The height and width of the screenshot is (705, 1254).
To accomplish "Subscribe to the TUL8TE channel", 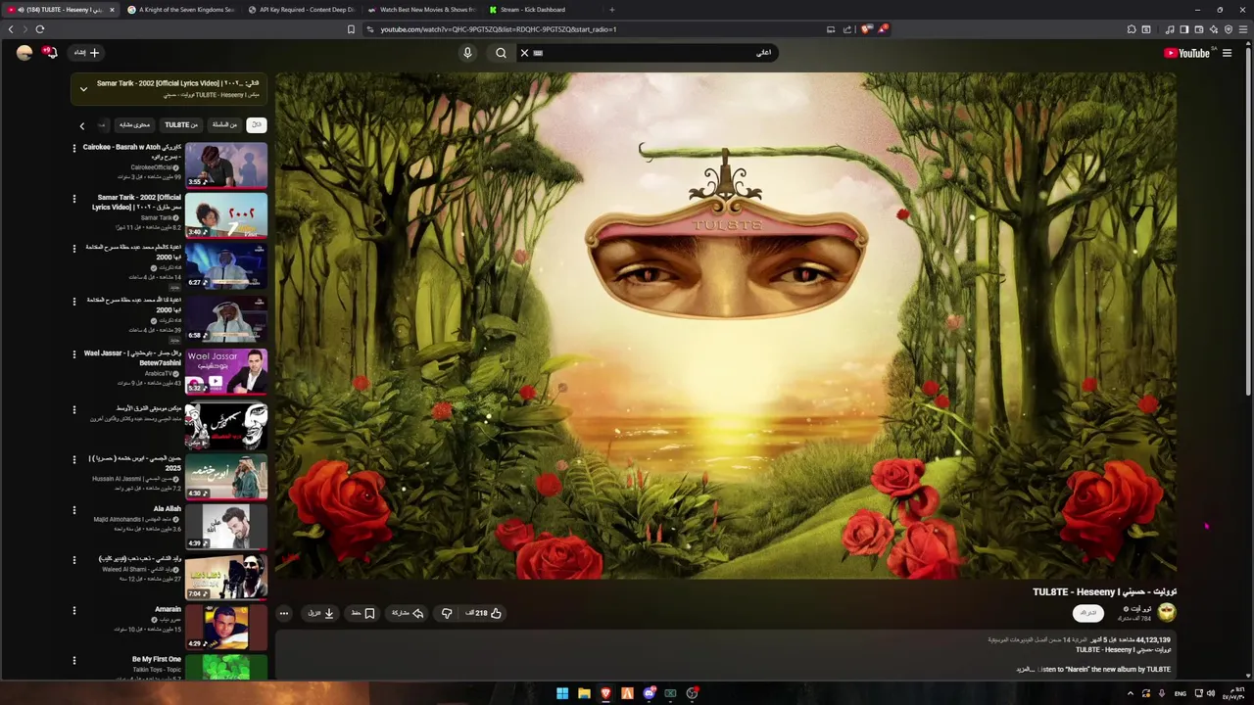I will [1088, 613].
